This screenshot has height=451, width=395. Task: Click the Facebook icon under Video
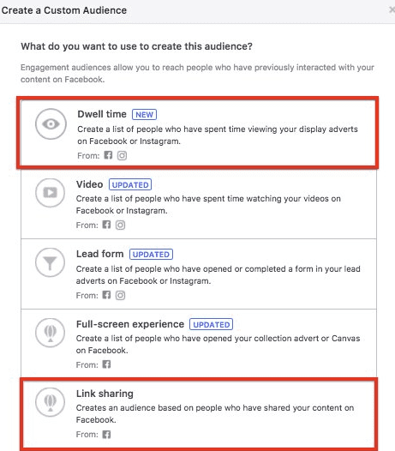106,225
